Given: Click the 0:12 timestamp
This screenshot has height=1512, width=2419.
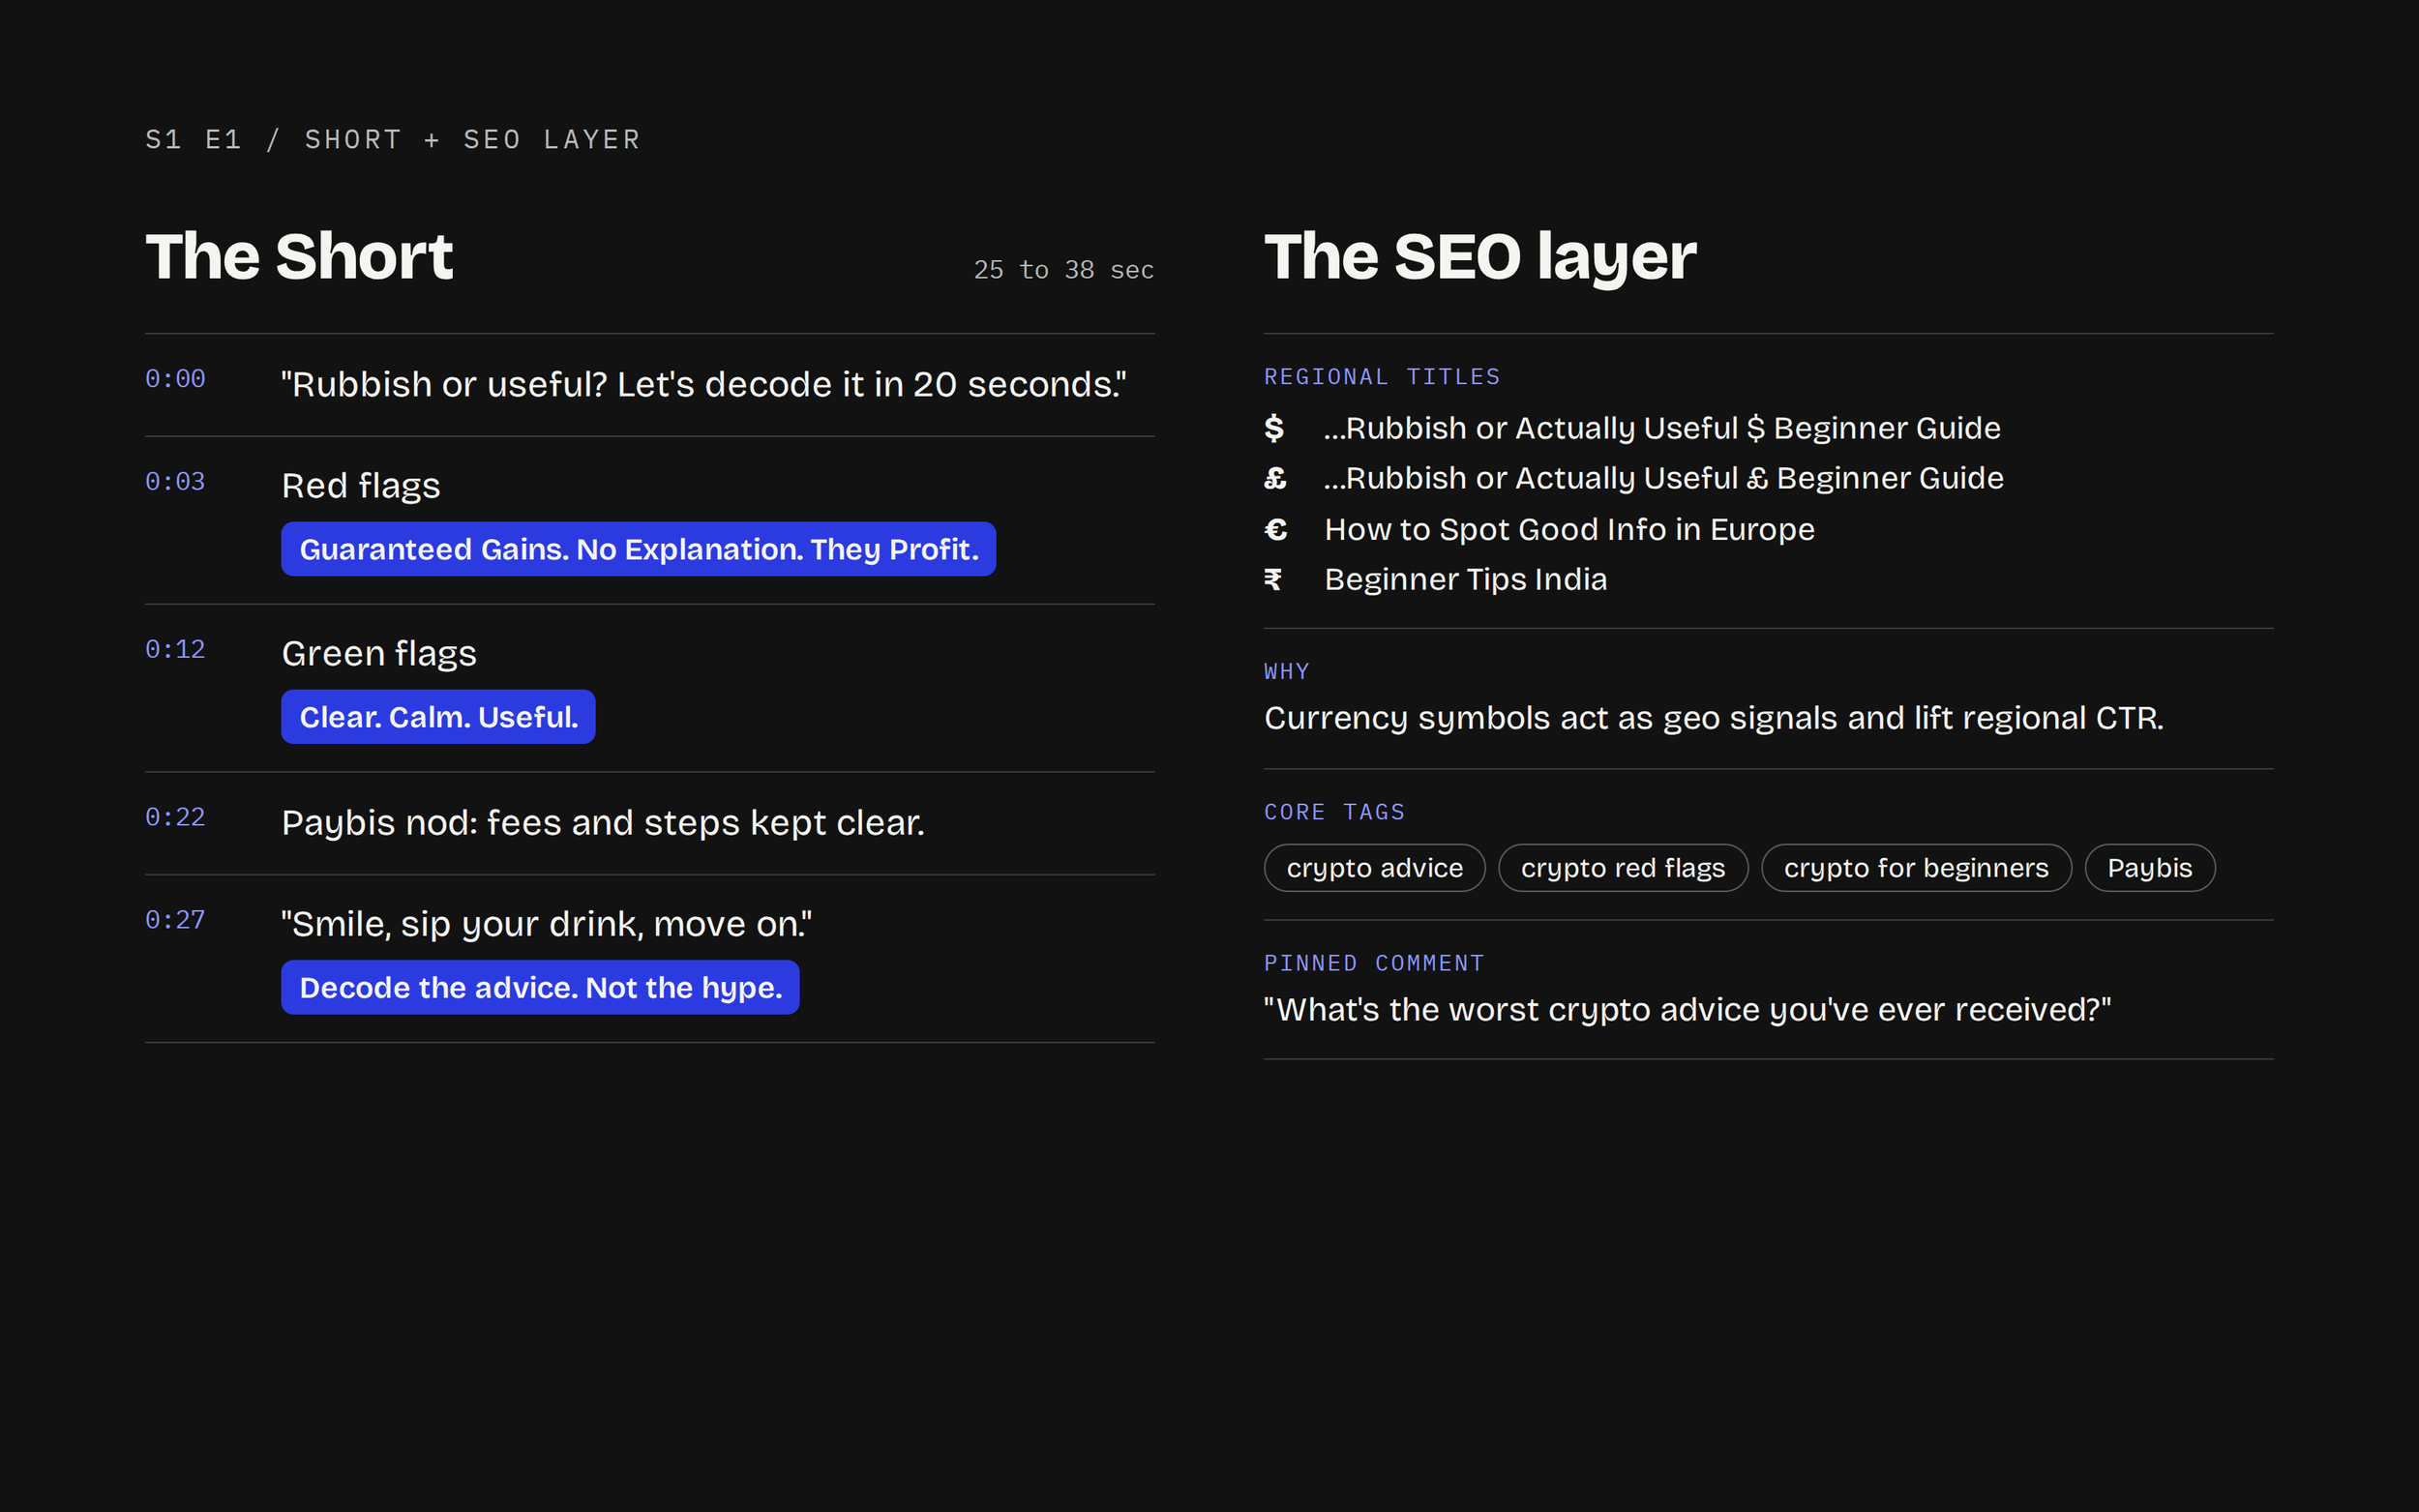Looking at the screenshot, I should coord(175,650).
